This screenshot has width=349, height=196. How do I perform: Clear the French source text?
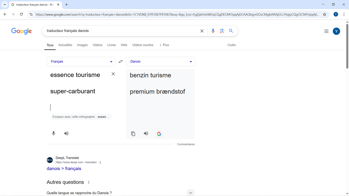click(113, 74)
